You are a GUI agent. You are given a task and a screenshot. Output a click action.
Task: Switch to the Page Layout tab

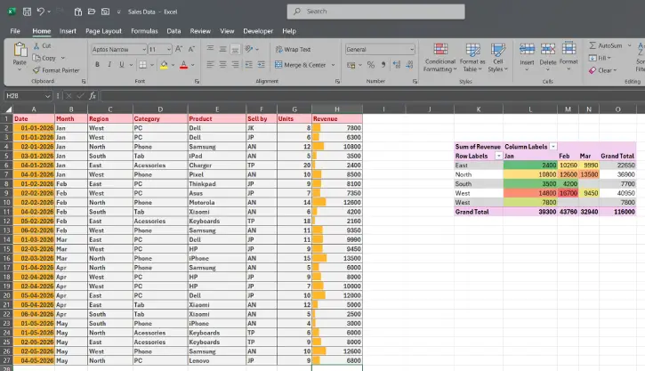tap(103, 31)
